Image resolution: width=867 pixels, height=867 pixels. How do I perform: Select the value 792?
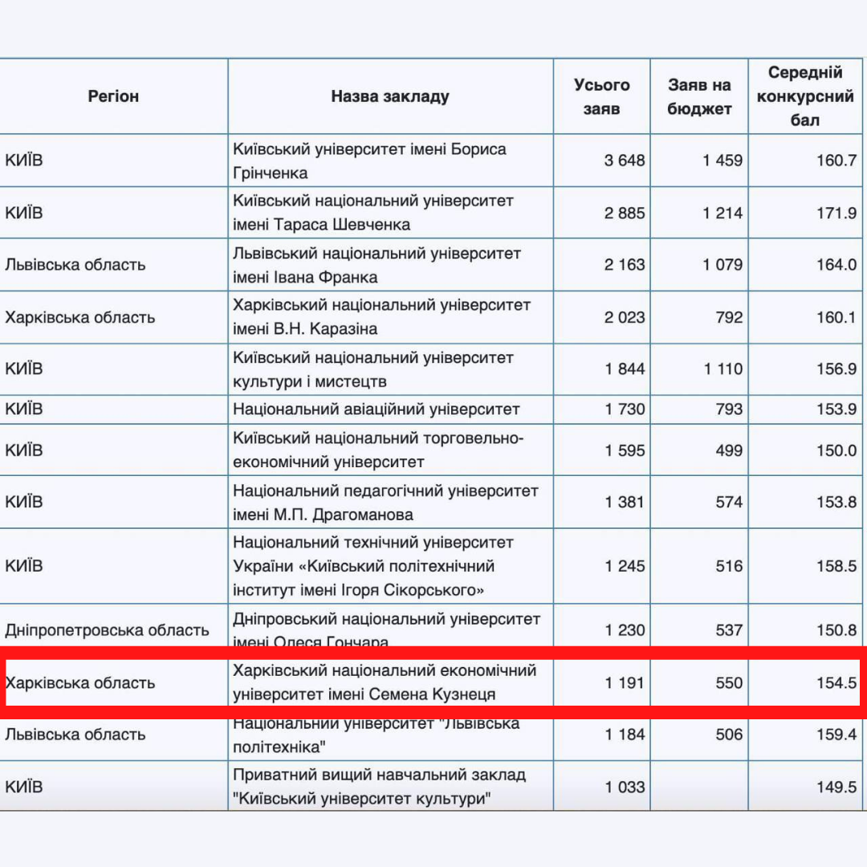click(x=729, y=317)
